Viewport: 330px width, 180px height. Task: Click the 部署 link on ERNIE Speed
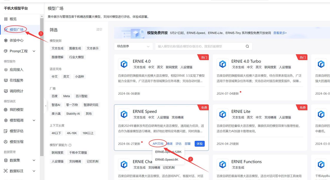pos(188,144)
